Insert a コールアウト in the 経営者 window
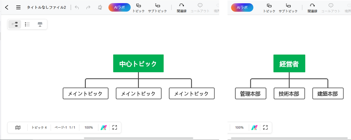351x140 pixels. (x=331, y=8)
